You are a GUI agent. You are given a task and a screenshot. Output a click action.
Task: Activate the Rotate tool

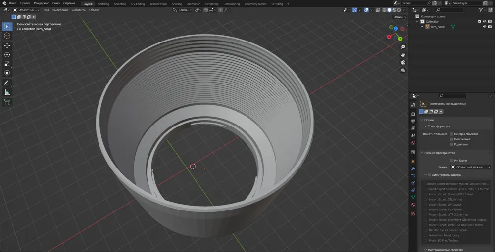tap(7, 55)
